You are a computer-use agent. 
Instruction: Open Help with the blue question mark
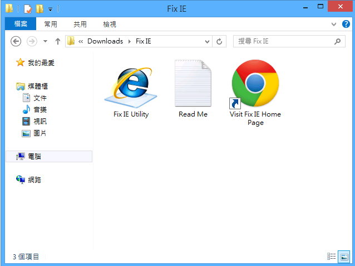coord(346,24)
